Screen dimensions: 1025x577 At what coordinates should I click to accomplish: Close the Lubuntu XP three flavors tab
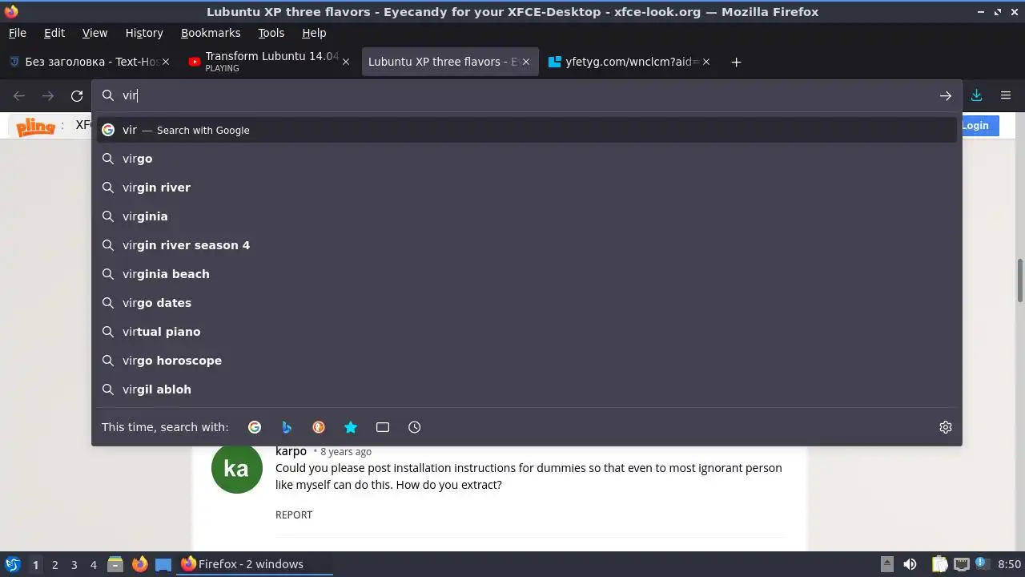pos(526,62)
